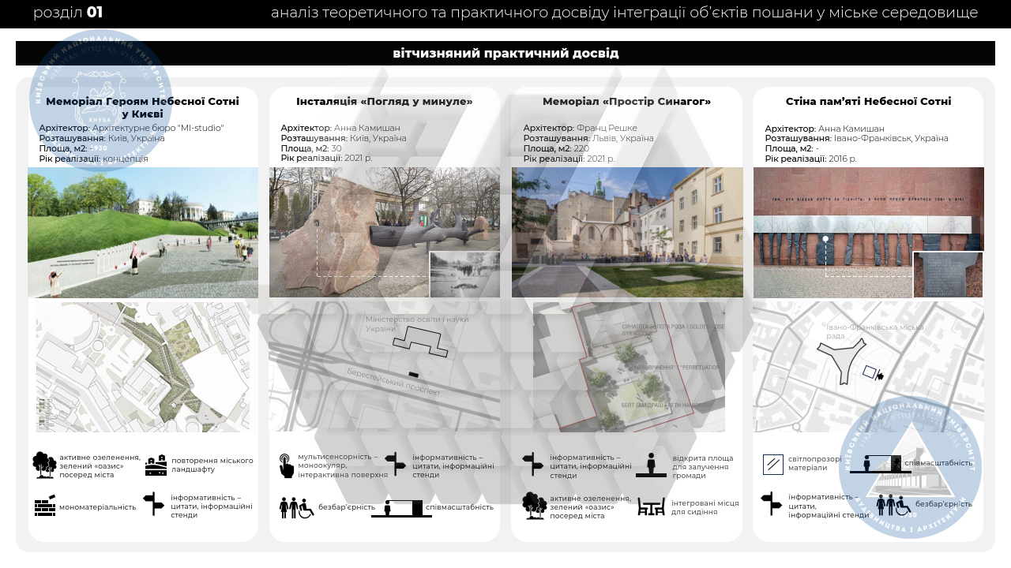Select the city skyline icon beside 'повторення міського ландшафту'
Screen dimensions: 1011x568
click(x=156, y=465)
